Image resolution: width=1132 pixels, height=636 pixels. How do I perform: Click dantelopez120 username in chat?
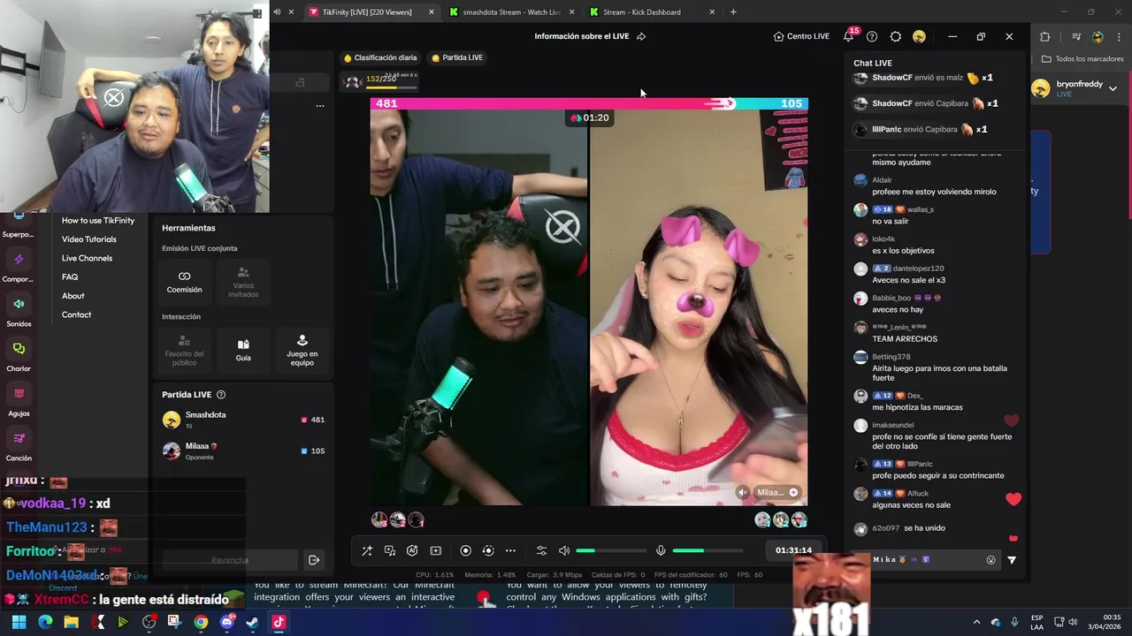918,269
